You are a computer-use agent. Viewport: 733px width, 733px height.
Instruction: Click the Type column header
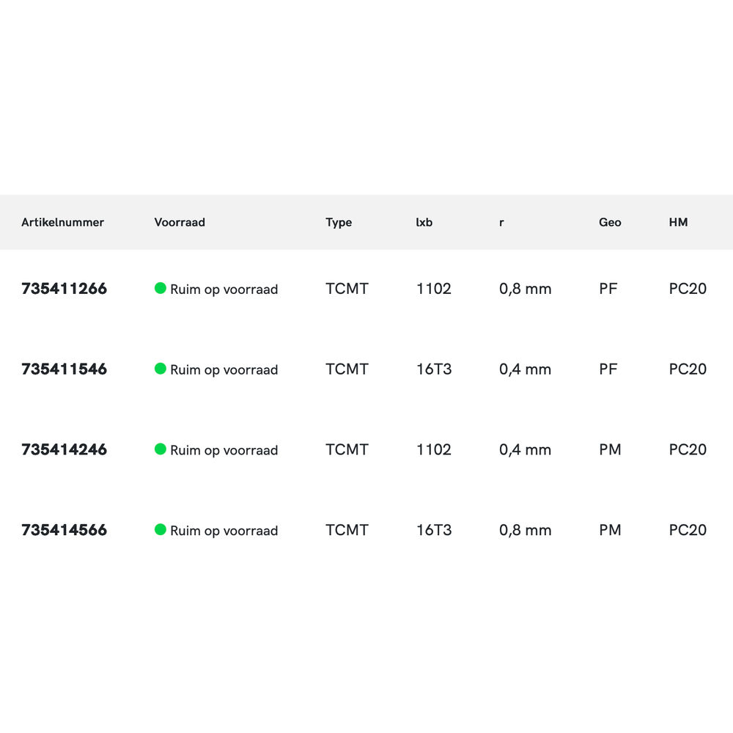tap(339, 222)
